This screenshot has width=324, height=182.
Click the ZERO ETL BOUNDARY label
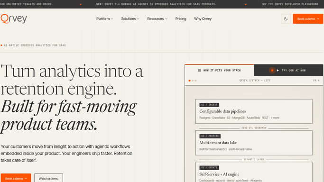point(254,128)
